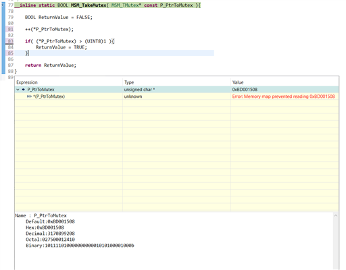Click the detail pane scrollbar up arrow
The height and width of the screenshot is (270, 346).
(336, 215)
